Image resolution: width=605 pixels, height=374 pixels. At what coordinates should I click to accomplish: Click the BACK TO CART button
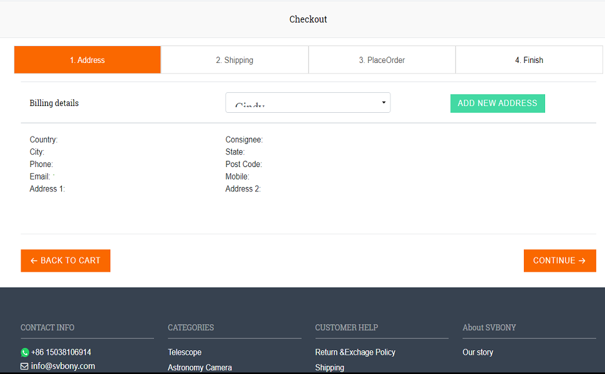tap(65, 261)
